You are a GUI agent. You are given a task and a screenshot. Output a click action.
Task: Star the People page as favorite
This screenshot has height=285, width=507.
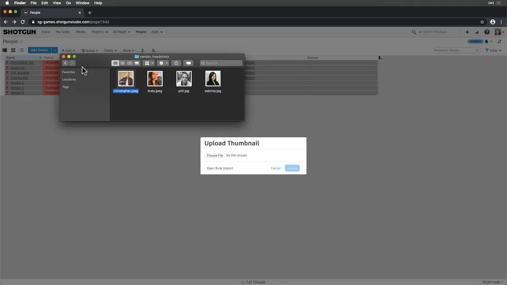click(21, 41)
